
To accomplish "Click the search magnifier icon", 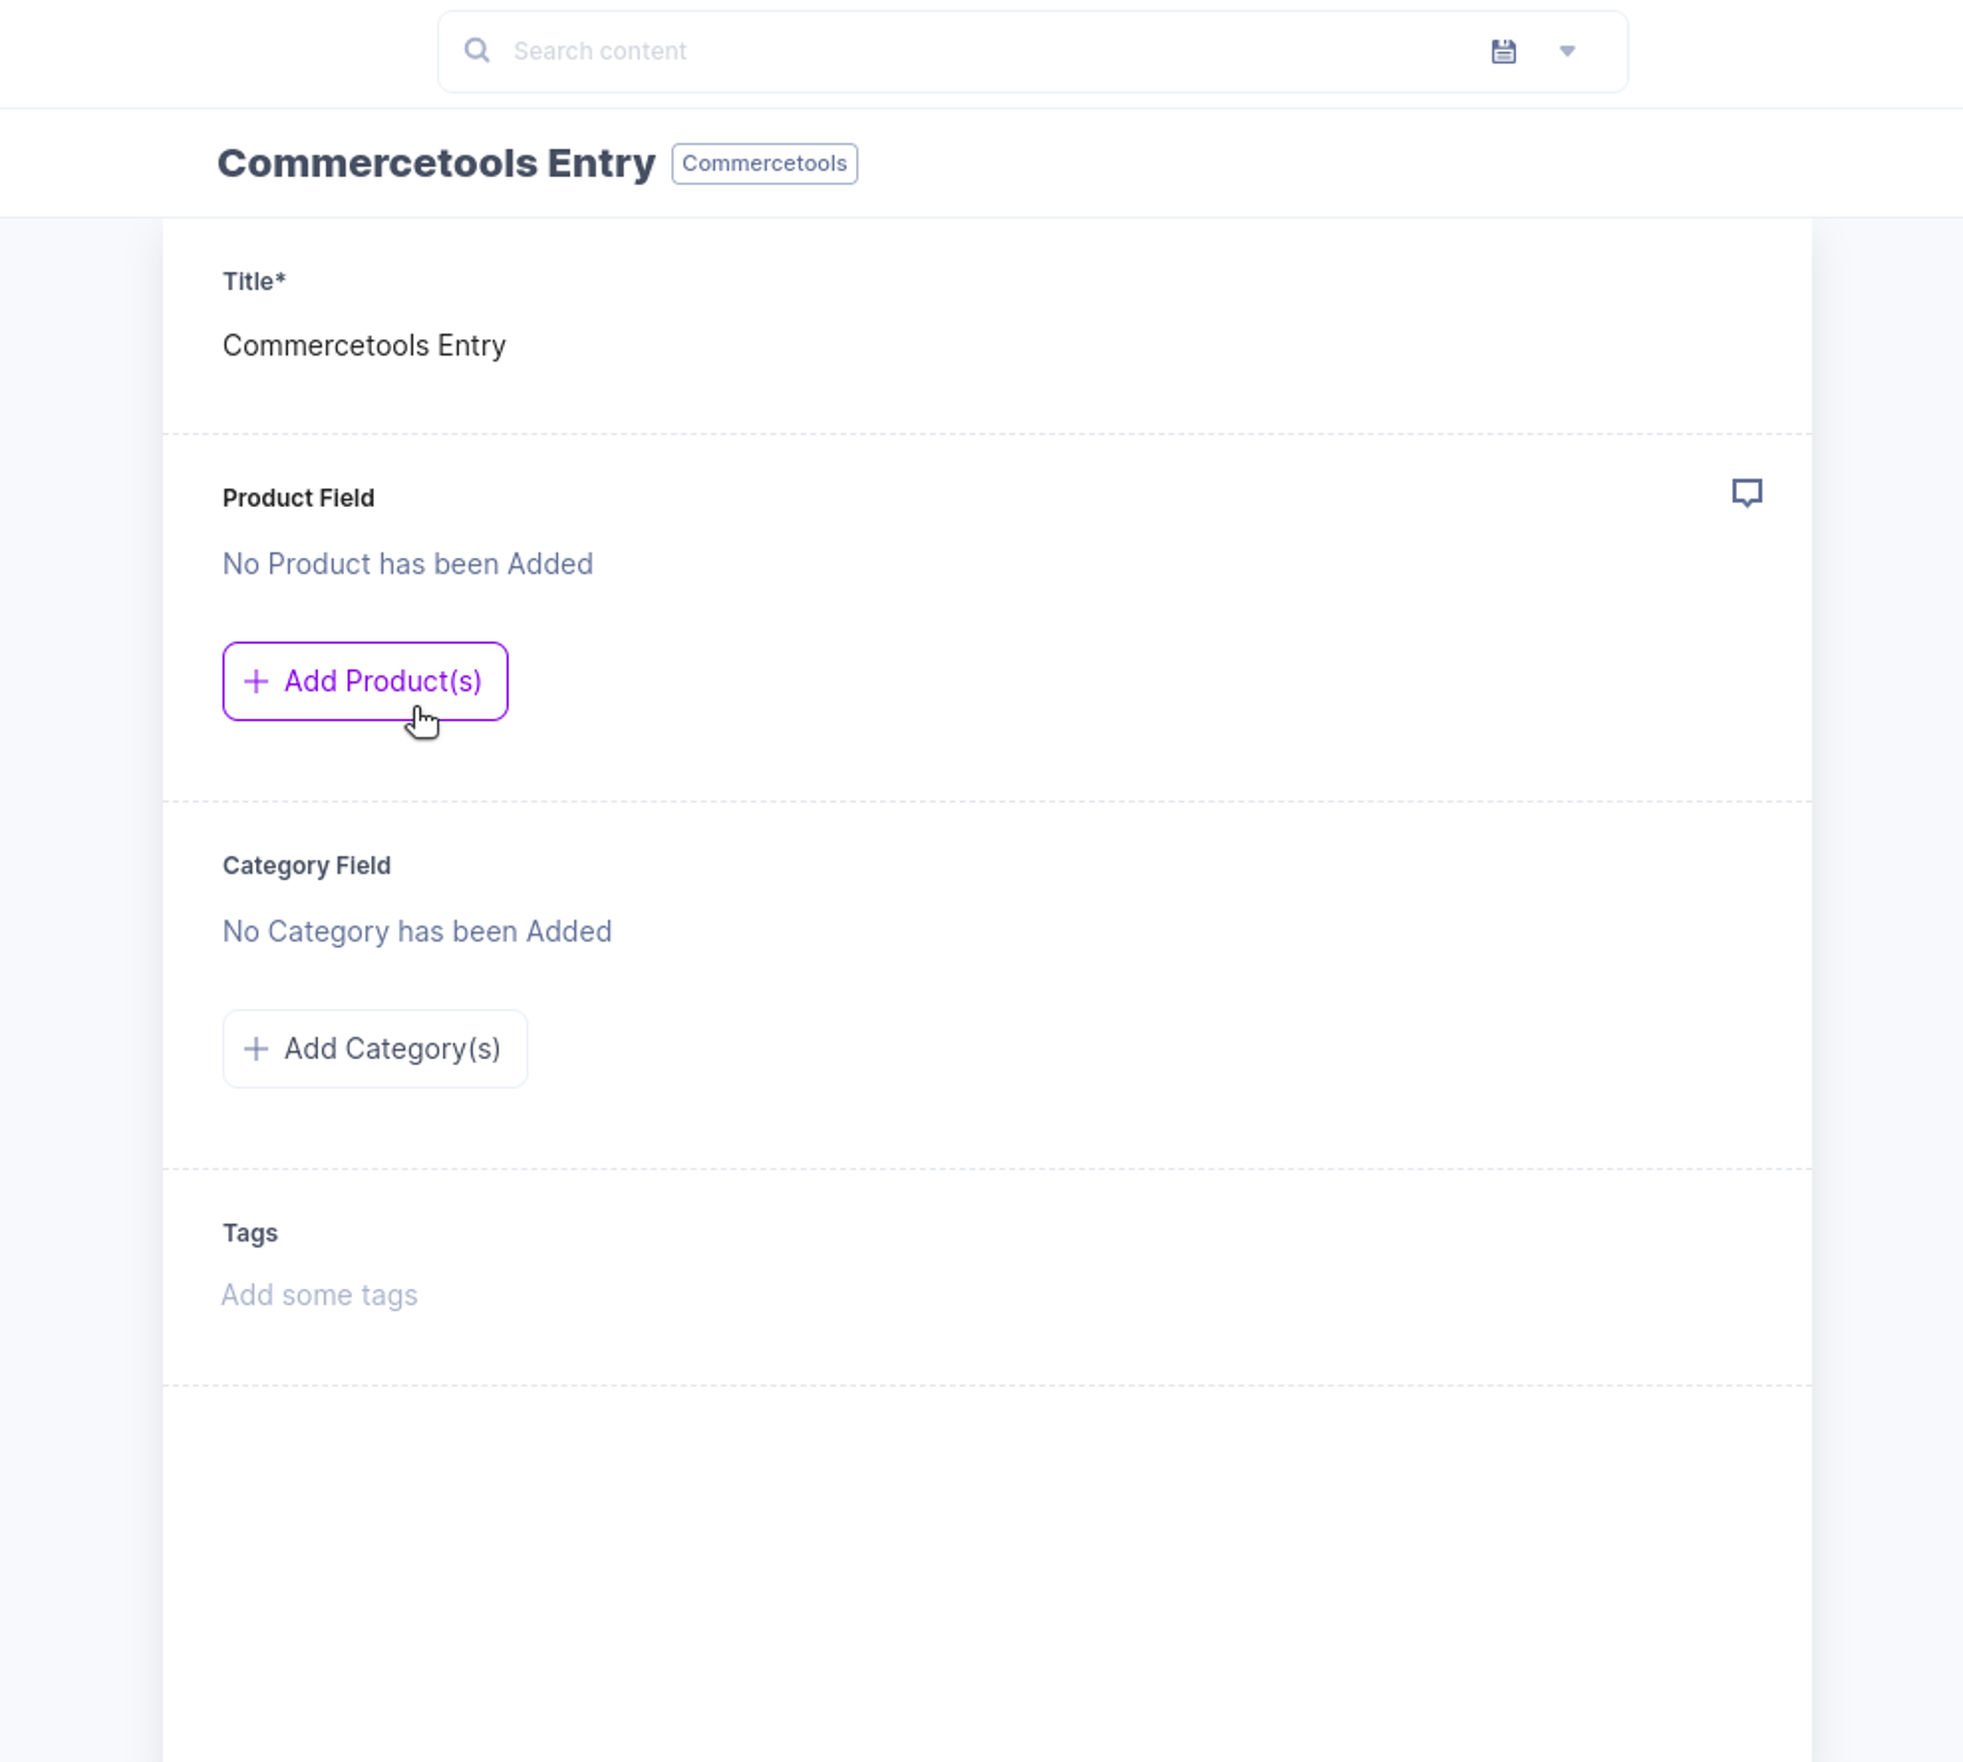I will click(476, 51).
